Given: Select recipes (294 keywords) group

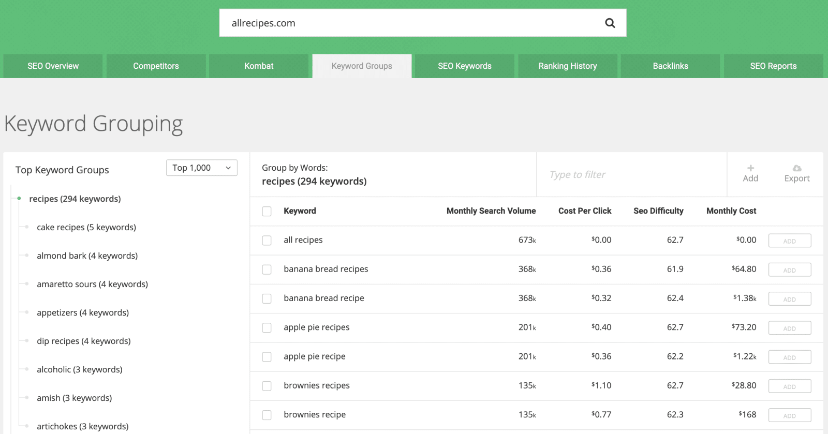Looking at the screenshot, I should click(x=75, y=199).
